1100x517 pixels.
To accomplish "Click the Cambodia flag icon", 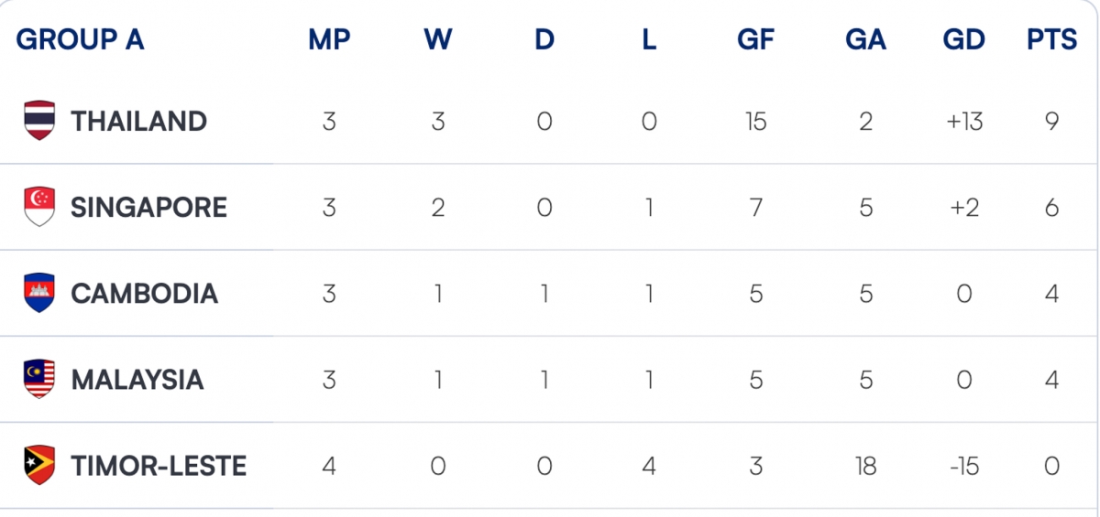I will click(x=39, y=293).
